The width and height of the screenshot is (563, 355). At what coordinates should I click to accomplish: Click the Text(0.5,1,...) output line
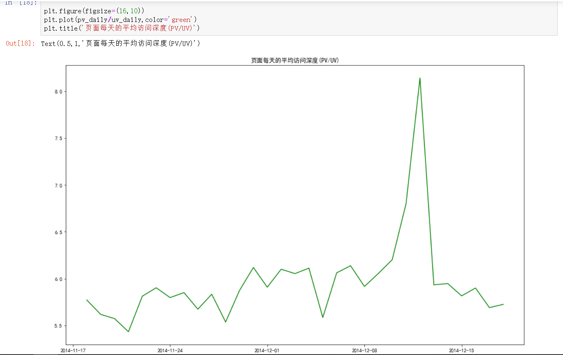(120, 43)
